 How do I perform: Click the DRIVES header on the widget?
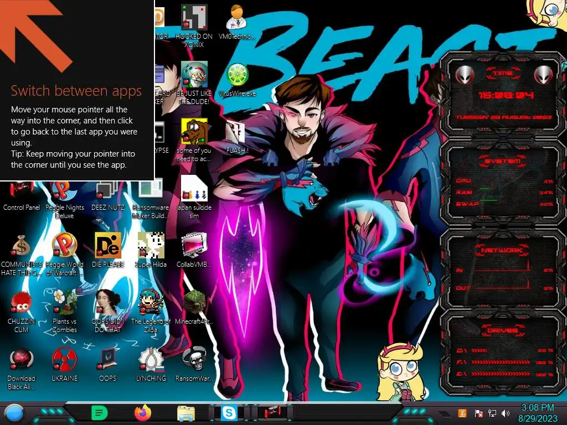point(502,330)
